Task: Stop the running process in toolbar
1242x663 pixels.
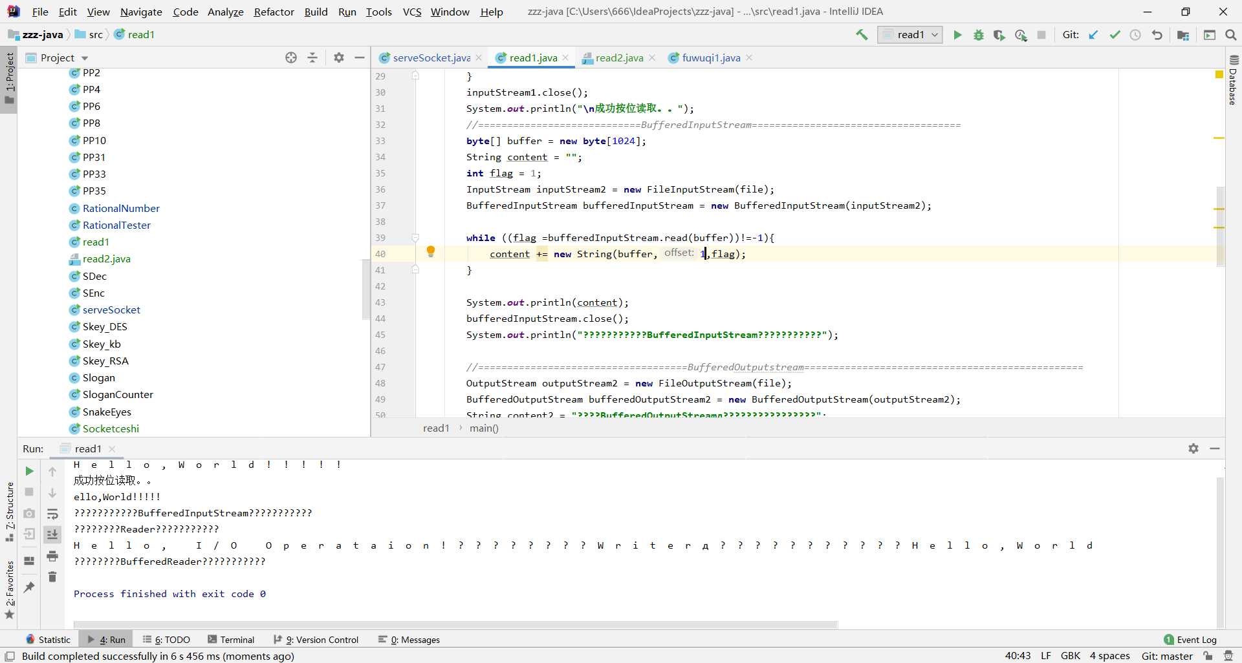Action: coord(1041,35)
